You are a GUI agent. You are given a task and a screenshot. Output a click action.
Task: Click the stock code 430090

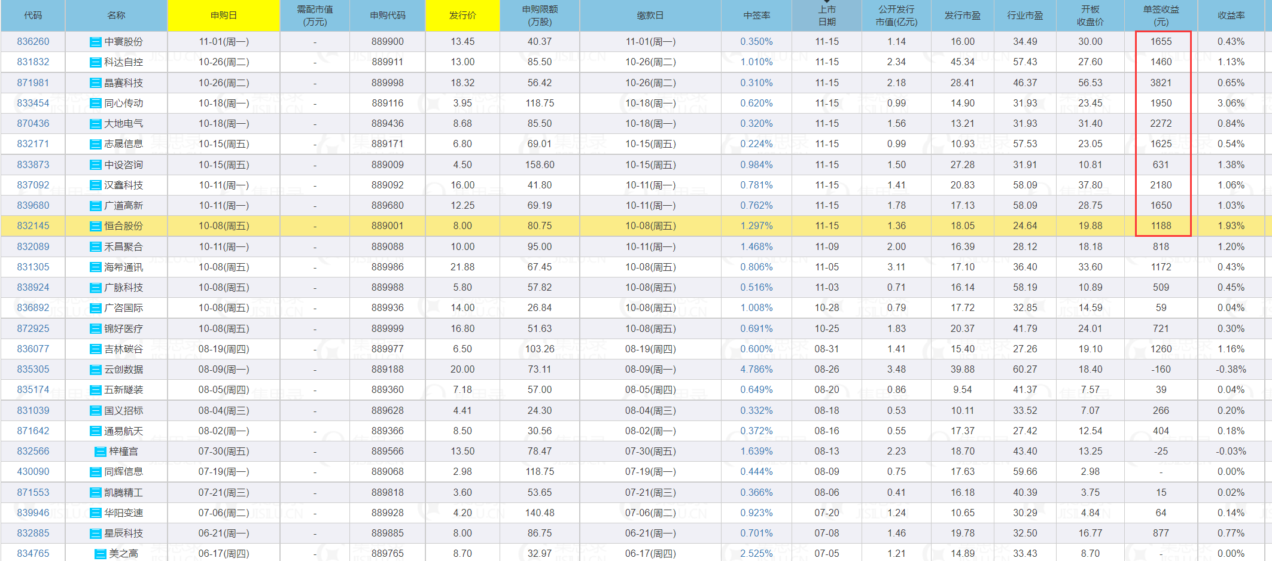click(33, 472)
